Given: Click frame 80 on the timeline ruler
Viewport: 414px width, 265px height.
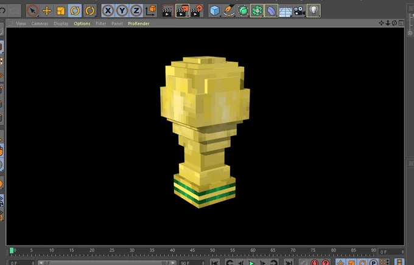Looking at the screenshot, I should click(334, 250).
